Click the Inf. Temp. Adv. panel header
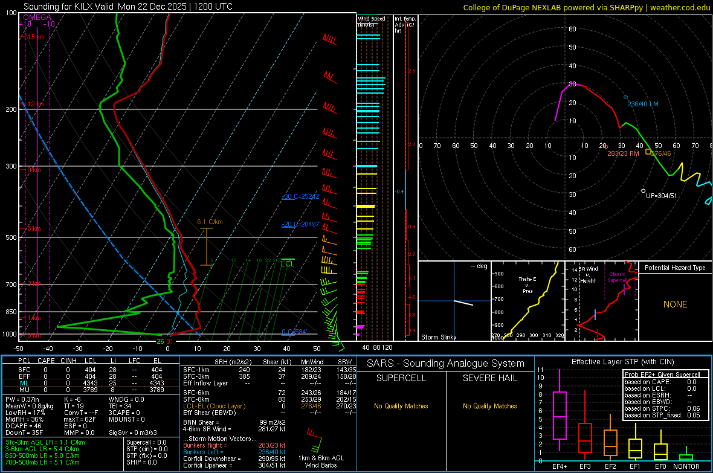The image size is (713, 473). click(405, 25)
